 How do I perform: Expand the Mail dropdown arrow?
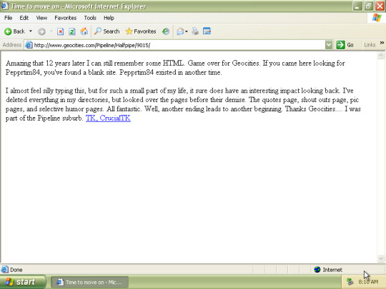[187, 31]
